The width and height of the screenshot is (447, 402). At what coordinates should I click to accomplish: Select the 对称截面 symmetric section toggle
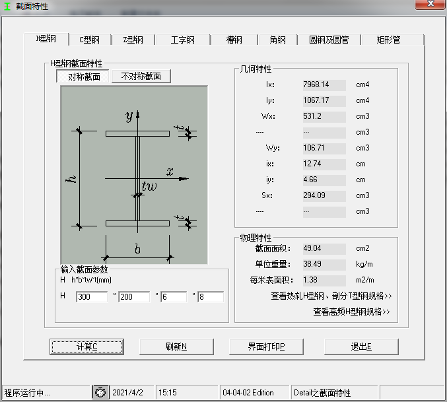coord(84,77)
